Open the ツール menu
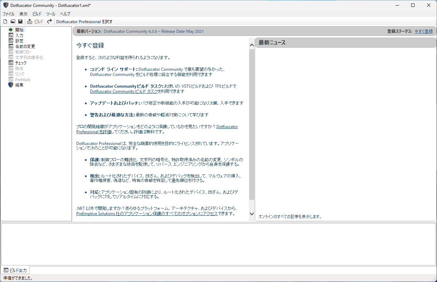The image size is (437, 282). pyautogui.click(x=51, y=14)
